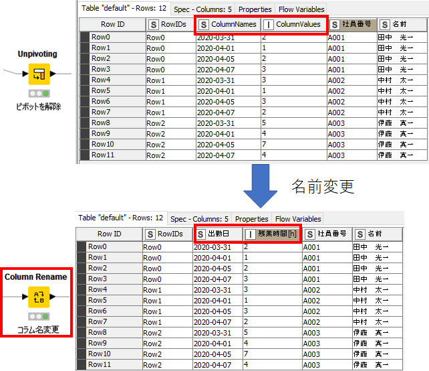This screenshot has width=429, height=371.
Task: Open Spec - Columns: 5 tab in upper table
Action: [202, 9]
